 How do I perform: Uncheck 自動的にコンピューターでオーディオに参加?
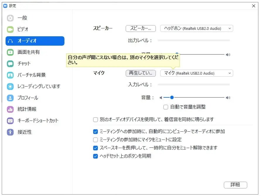coord(95,132)
